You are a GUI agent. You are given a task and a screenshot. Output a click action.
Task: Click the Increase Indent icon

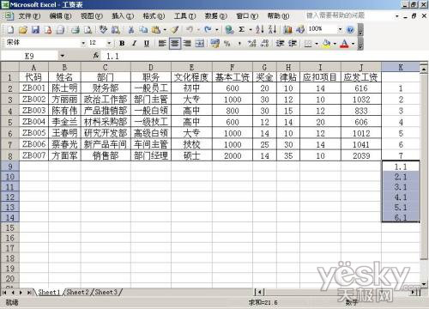(x=292, y=44)
